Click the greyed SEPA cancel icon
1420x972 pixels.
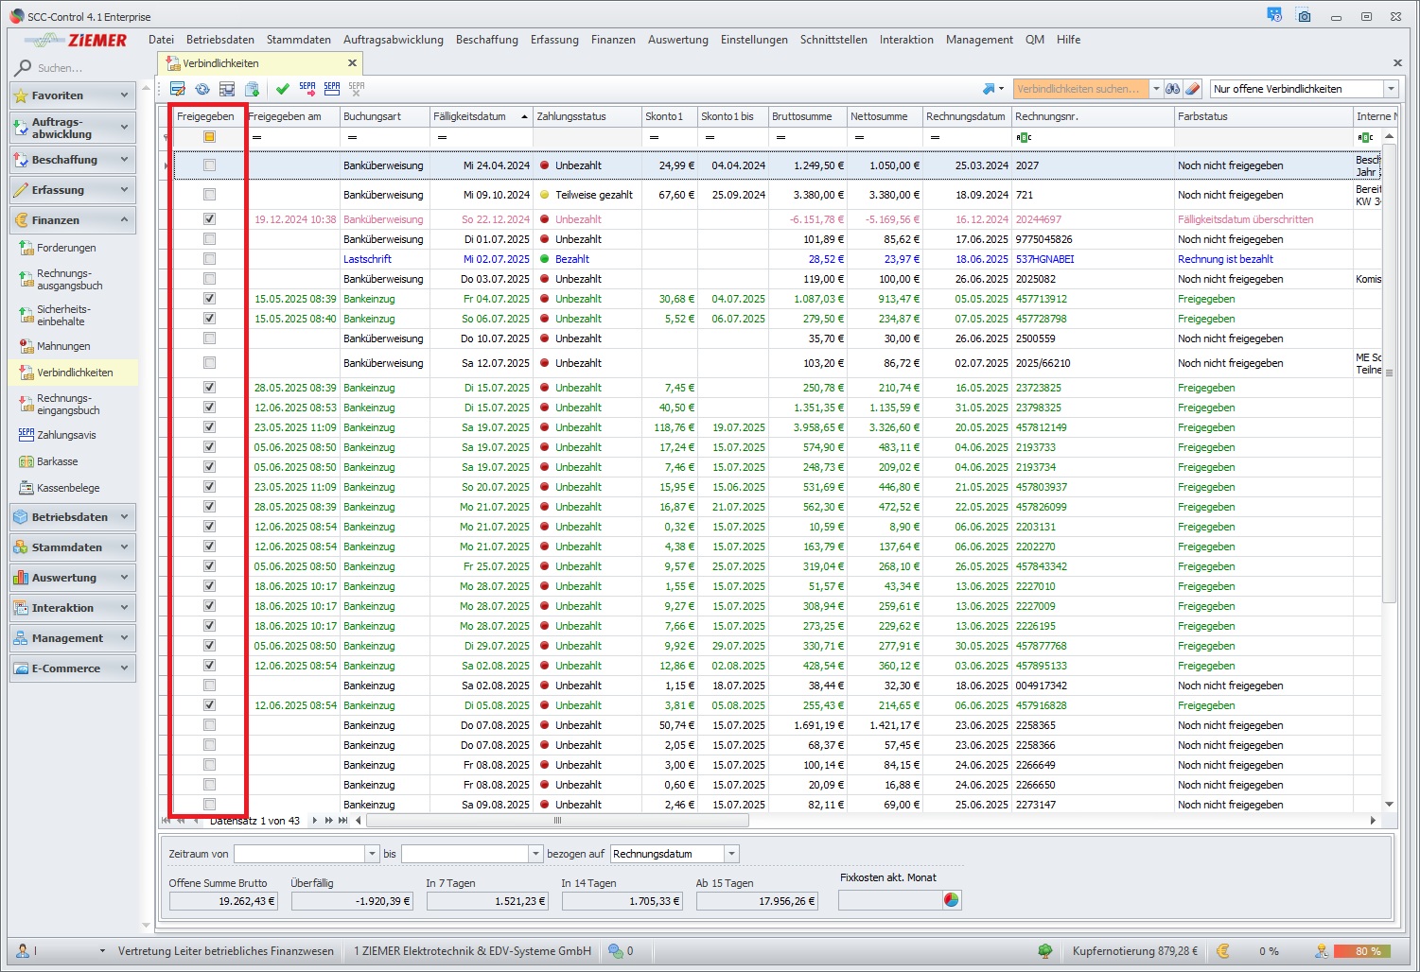click(x=357, y=89)
